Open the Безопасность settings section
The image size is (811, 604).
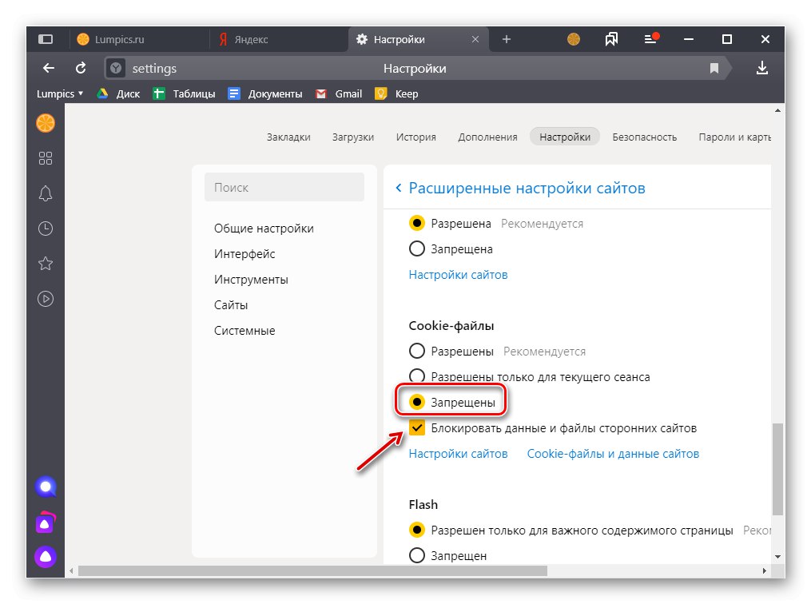click(x=644, y=137)
